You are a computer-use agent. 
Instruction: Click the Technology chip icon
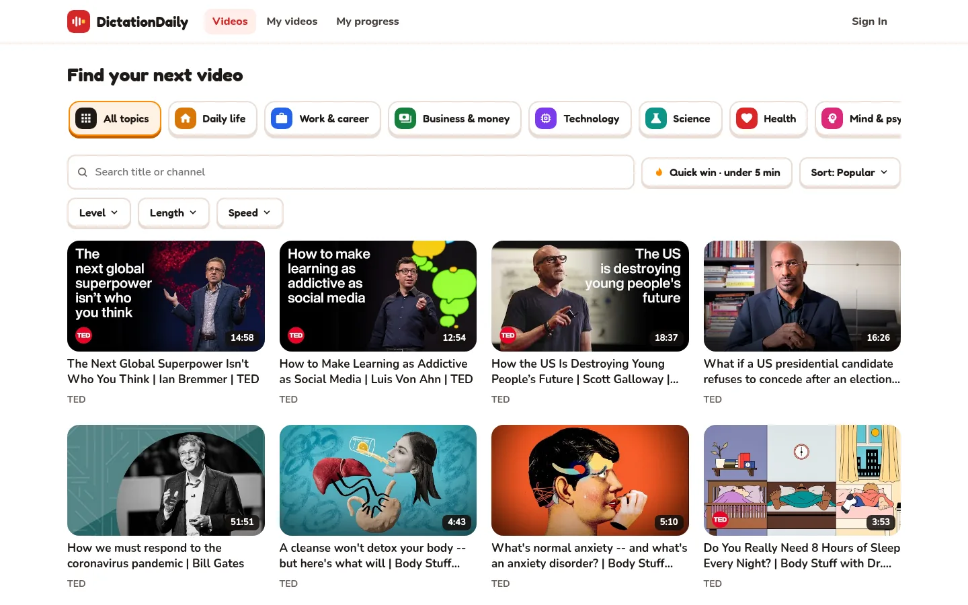pos(546,118)
